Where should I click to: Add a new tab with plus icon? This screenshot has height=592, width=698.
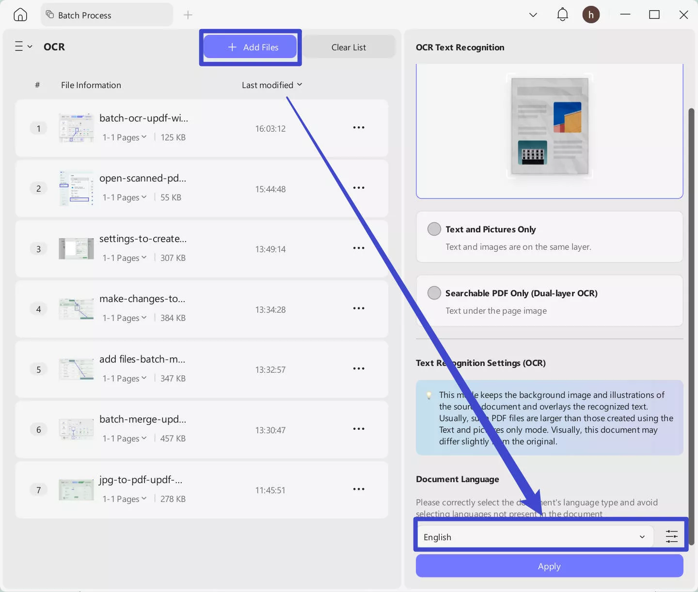click(x=188, y=15)
